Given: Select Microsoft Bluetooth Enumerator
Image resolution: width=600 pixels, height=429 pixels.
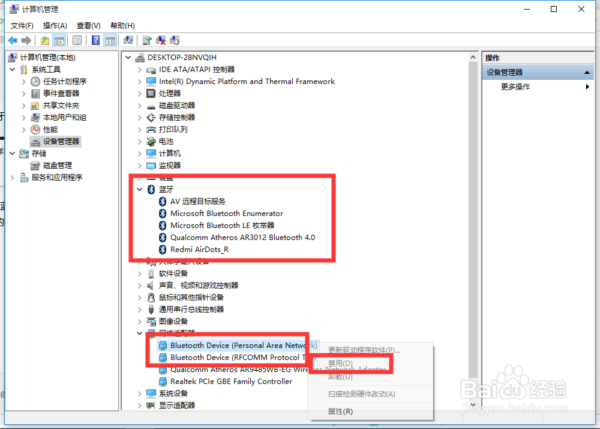Looking at the screenshot, I should [x=227, y=213].
